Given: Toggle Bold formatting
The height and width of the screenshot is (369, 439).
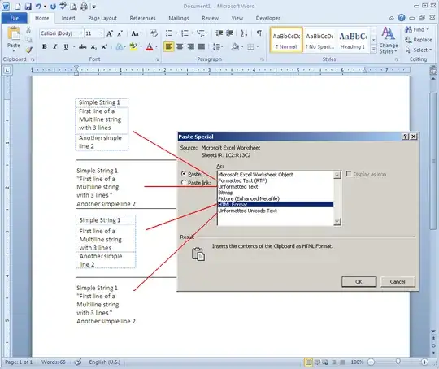Looking at the screenshot, I should [44, 47].
